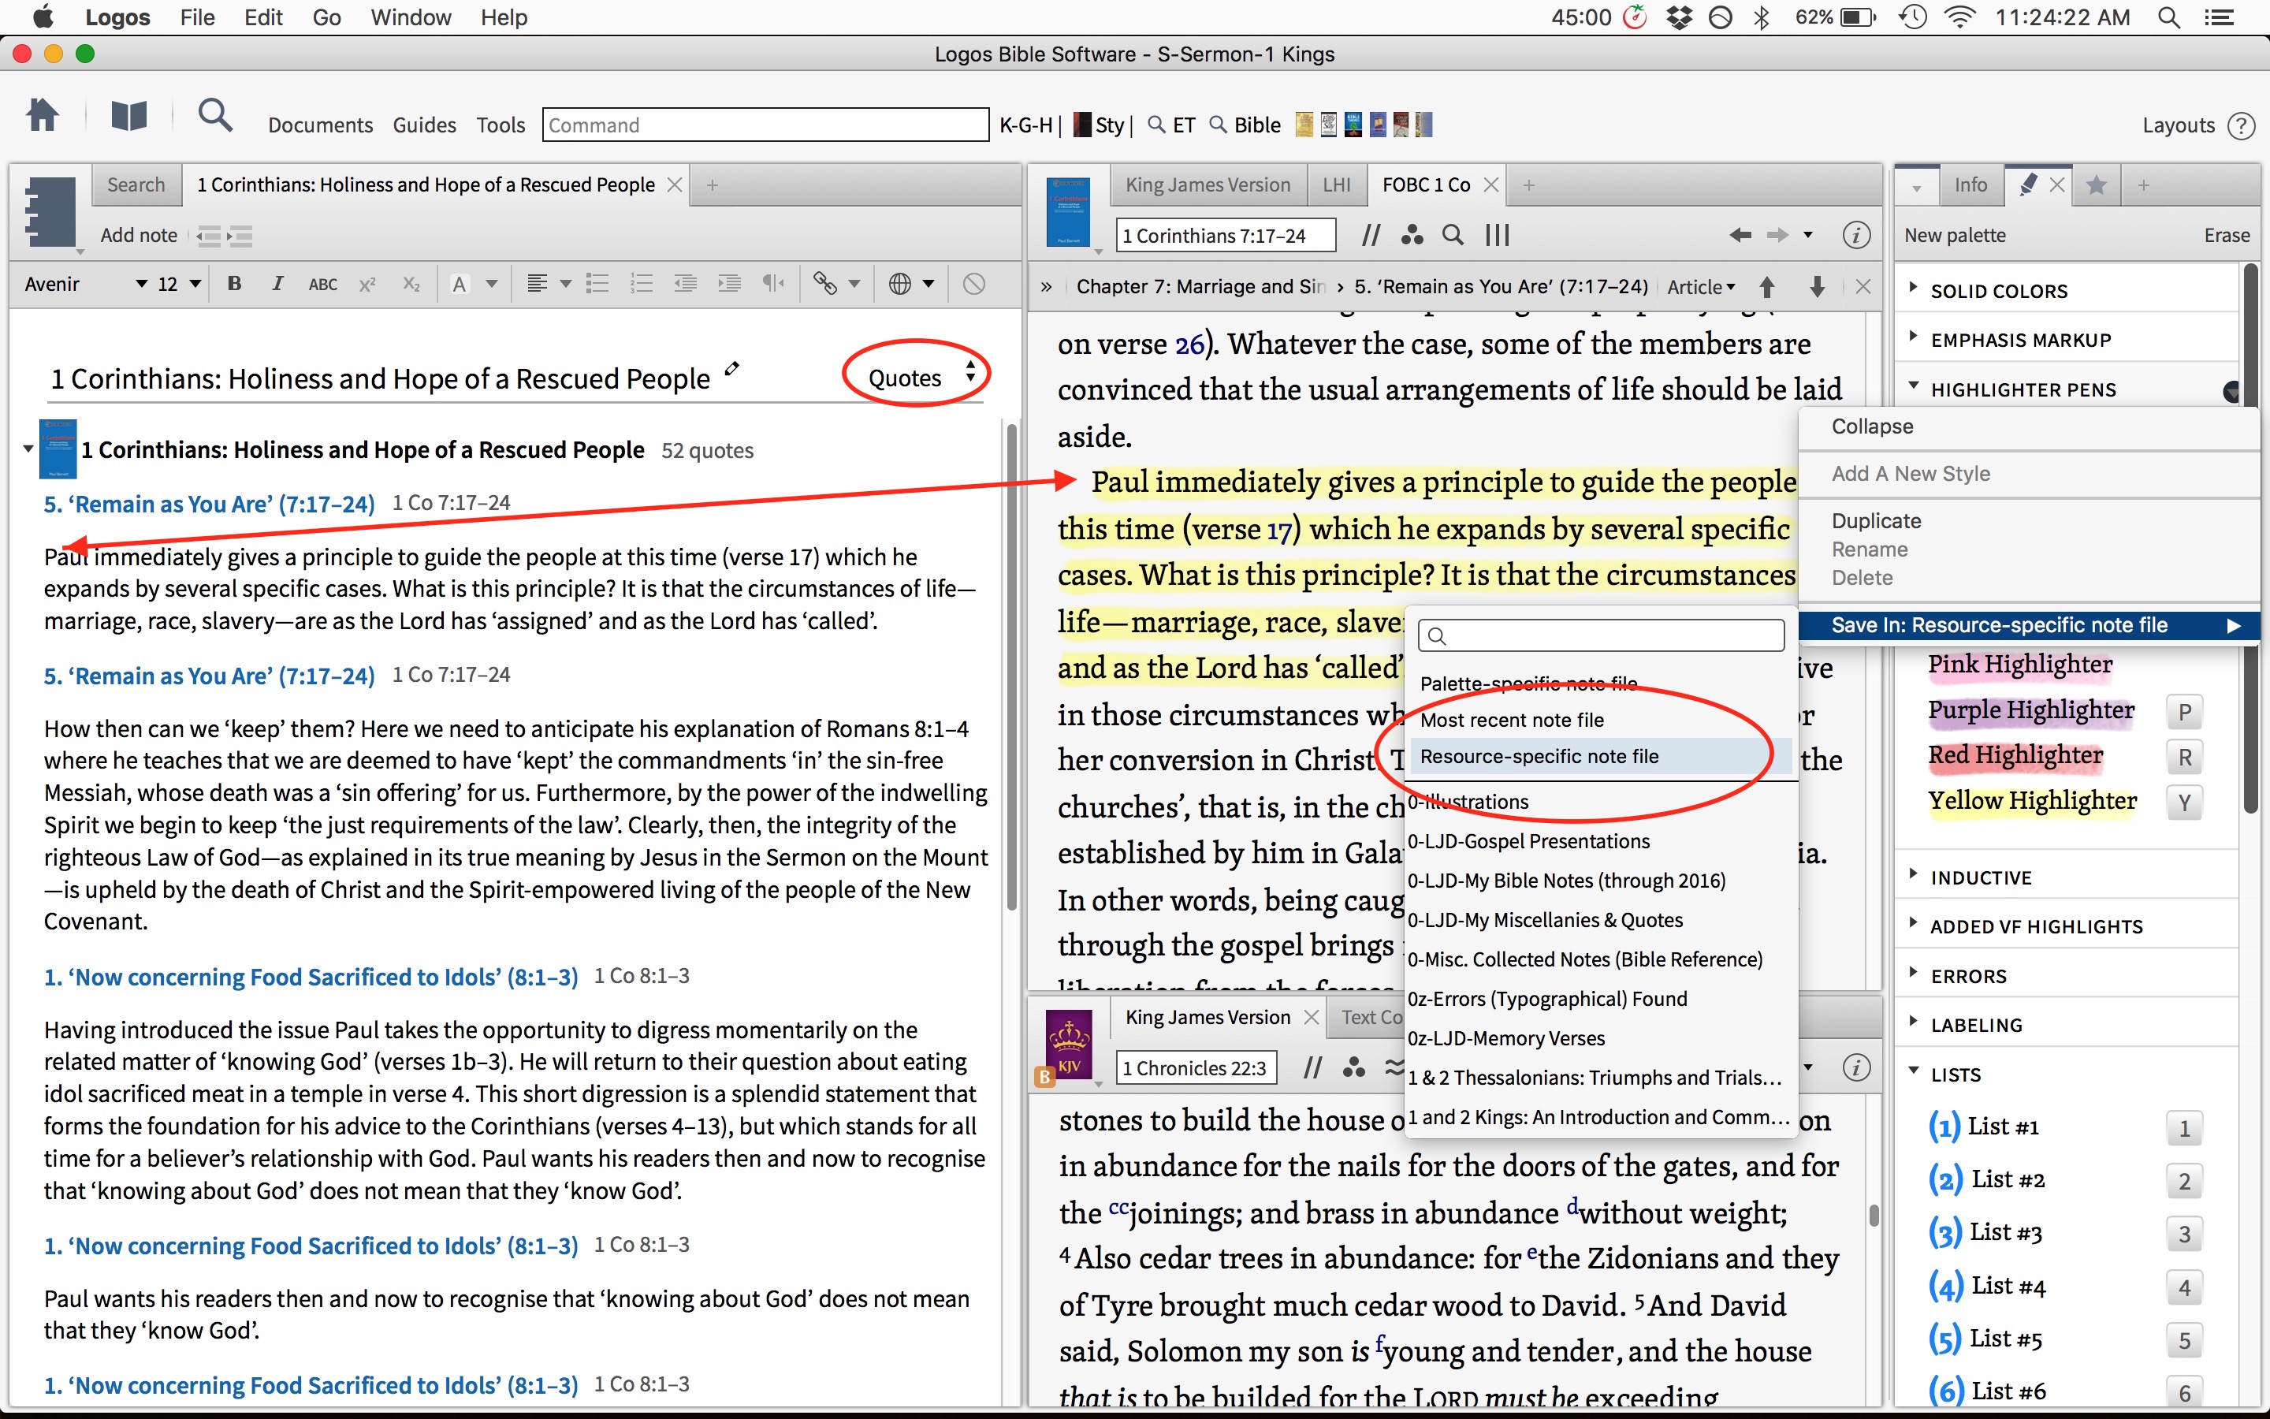Collapse the 52 quotes resource group
Image resolution: width=2270 pixels, height=1419 pixels.
(28, 449)
